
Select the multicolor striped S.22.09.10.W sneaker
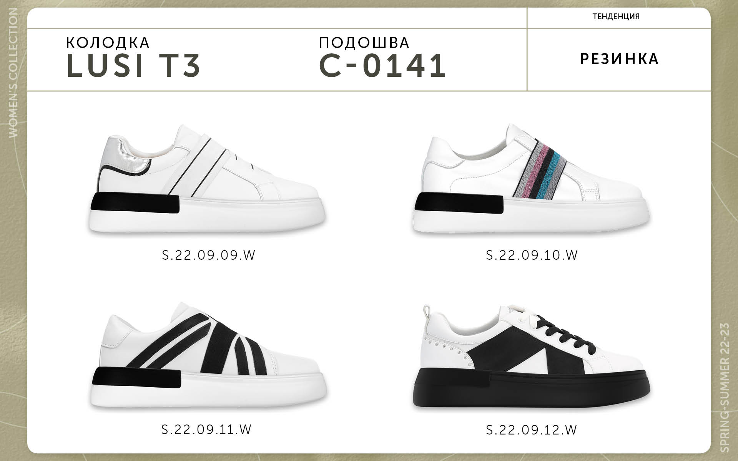[532, 179]
